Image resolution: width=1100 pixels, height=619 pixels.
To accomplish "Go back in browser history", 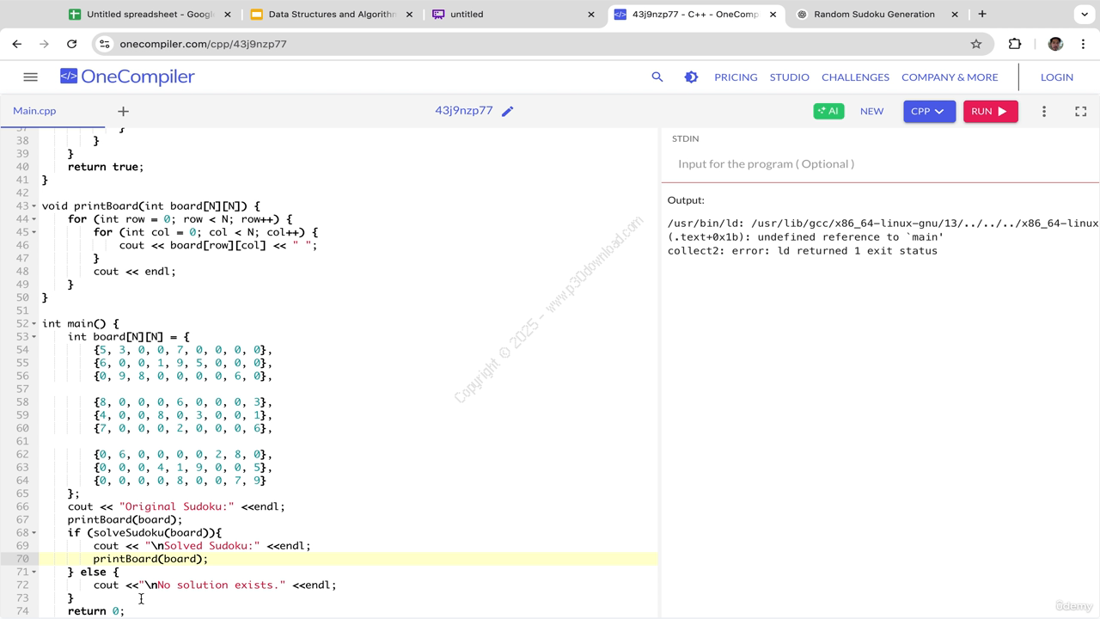I will [17, 44].
